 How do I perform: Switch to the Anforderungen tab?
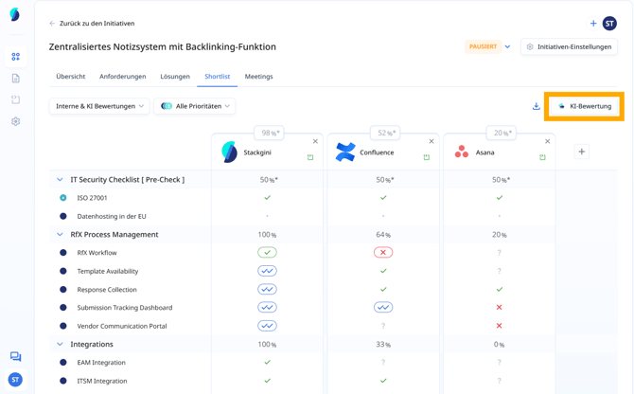click(122, 77)
